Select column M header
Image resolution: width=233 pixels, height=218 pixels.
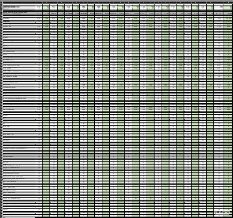121,2
